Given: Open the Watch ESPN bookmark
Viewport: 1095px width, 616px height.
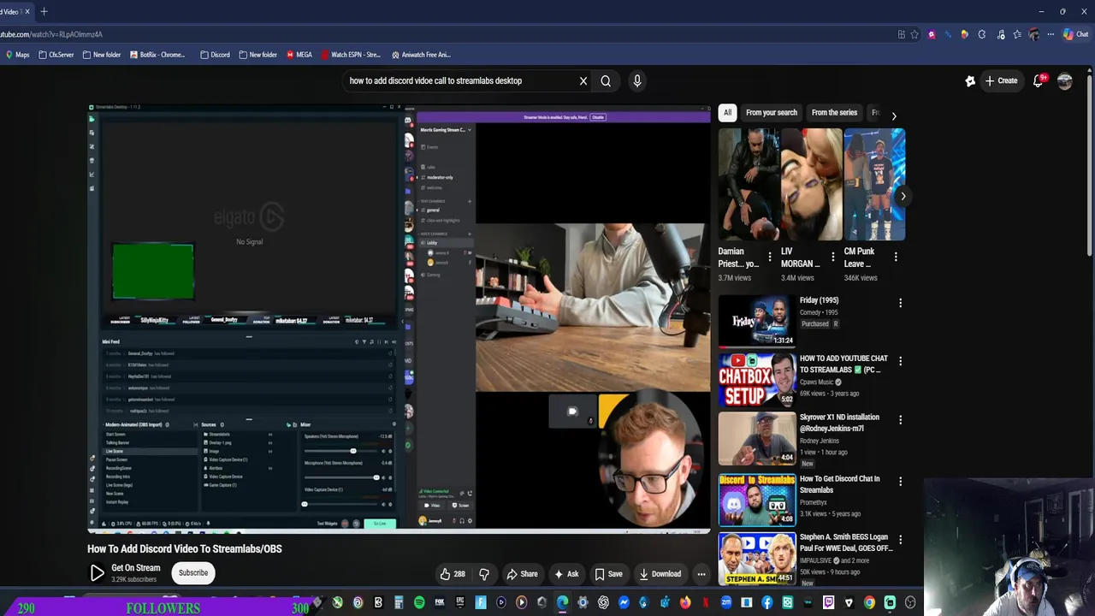Looking at the screenshot, I should pyautogui.click(x=351, y=55).
